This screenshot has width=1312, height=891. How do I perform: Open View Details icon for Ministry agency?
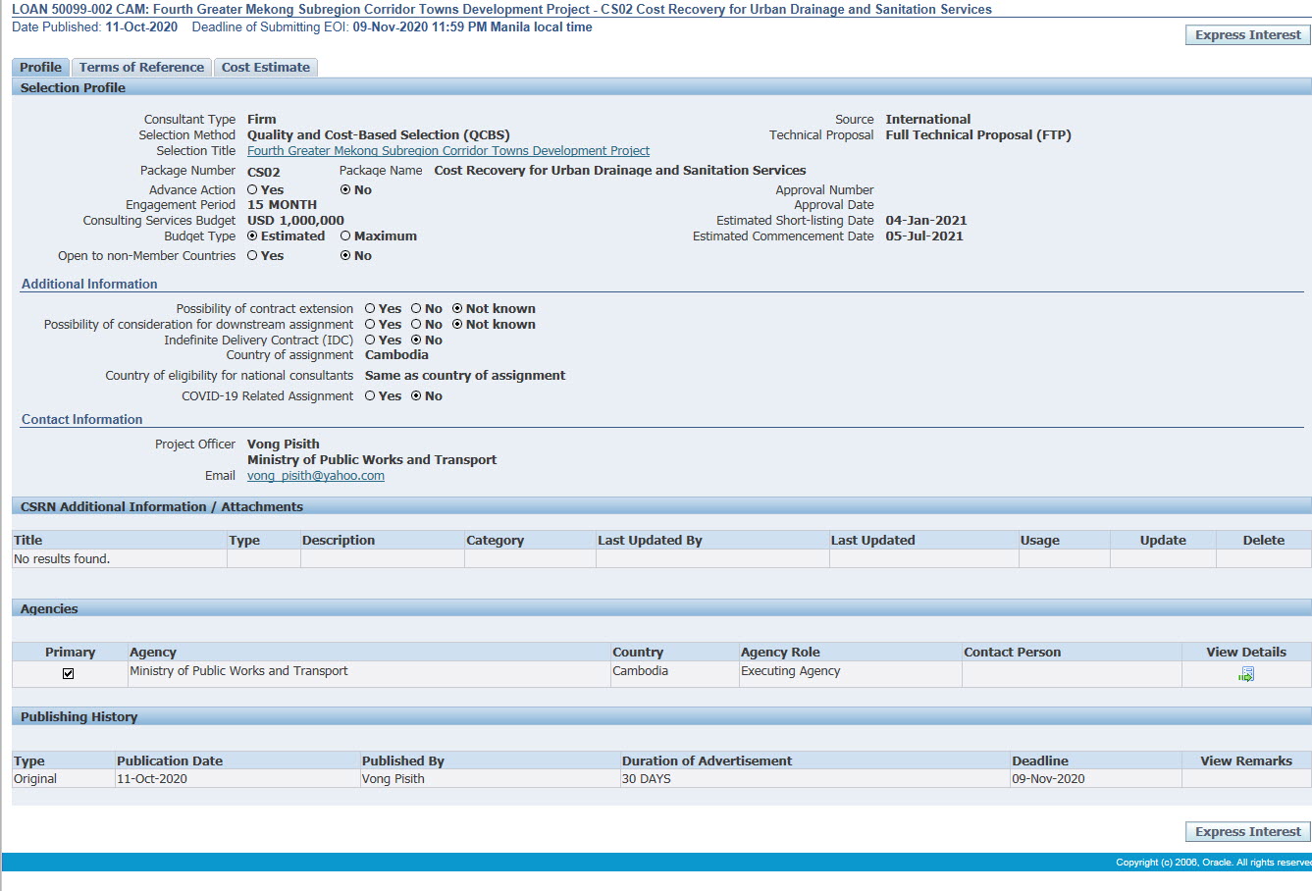click(1246, 674)
